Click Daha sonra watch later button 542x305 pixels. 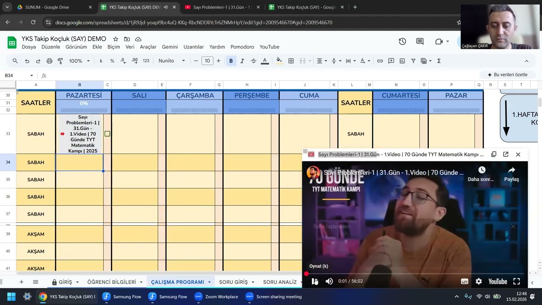(x=481, y=174)
